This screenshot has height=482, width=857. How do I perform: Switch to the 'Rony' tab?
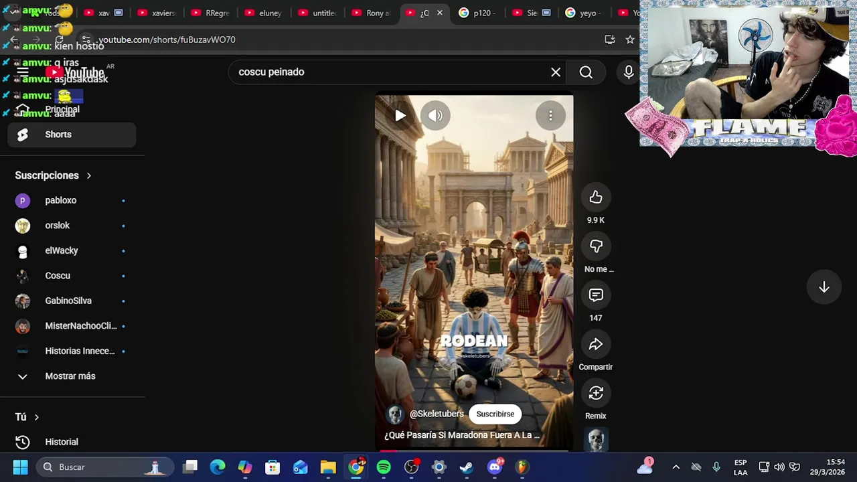pyautogui.click(x=370, y=13)
